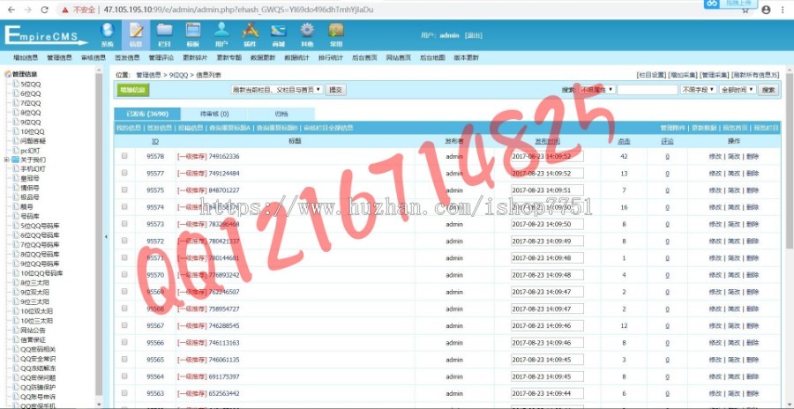Click the 不安全 warning icon
794x409 pixels.
pyautogui.click(x=64, y=10)
